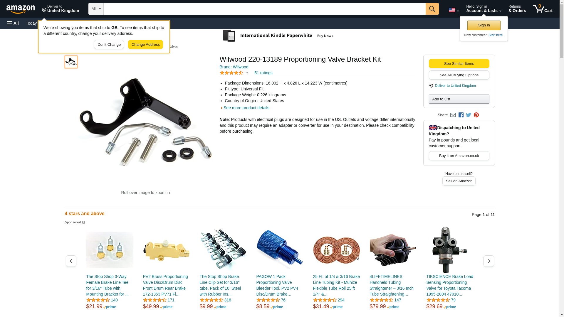The image size is (564, 317).
Task: Open See Similar Items button
Action: point(459,64)
